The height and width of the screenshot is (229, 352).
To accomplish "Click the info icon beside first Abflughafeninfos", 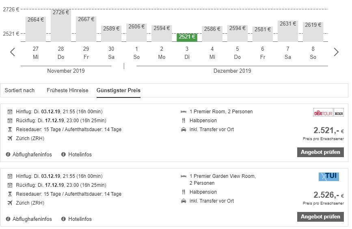I will 9,154.
